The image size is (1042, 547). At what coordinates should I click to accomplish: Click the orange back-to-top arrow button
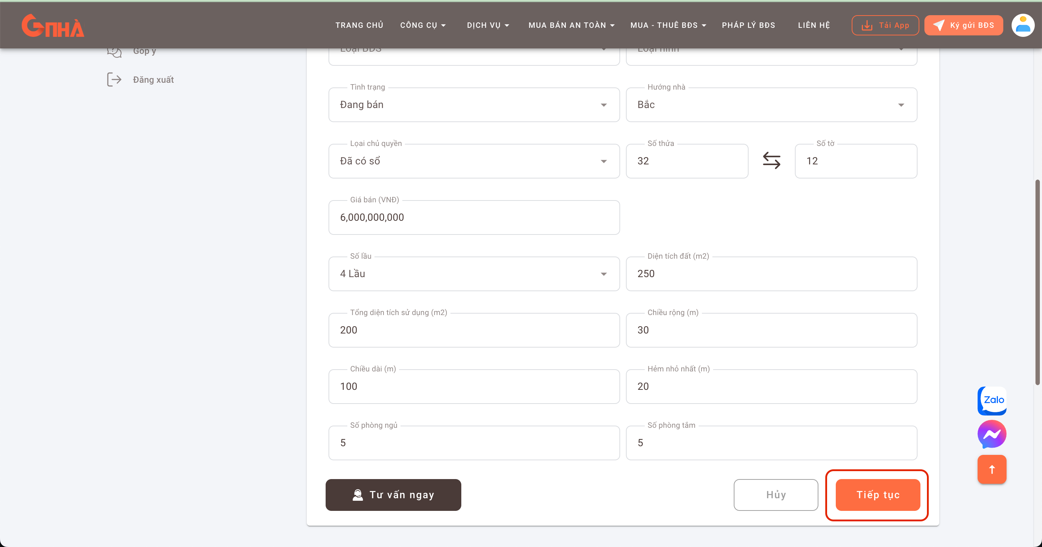click(992, 469)
